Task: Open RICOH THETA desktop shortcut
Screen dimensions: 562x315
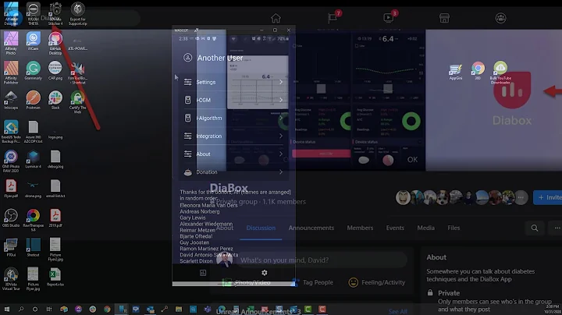Action: 33,13
